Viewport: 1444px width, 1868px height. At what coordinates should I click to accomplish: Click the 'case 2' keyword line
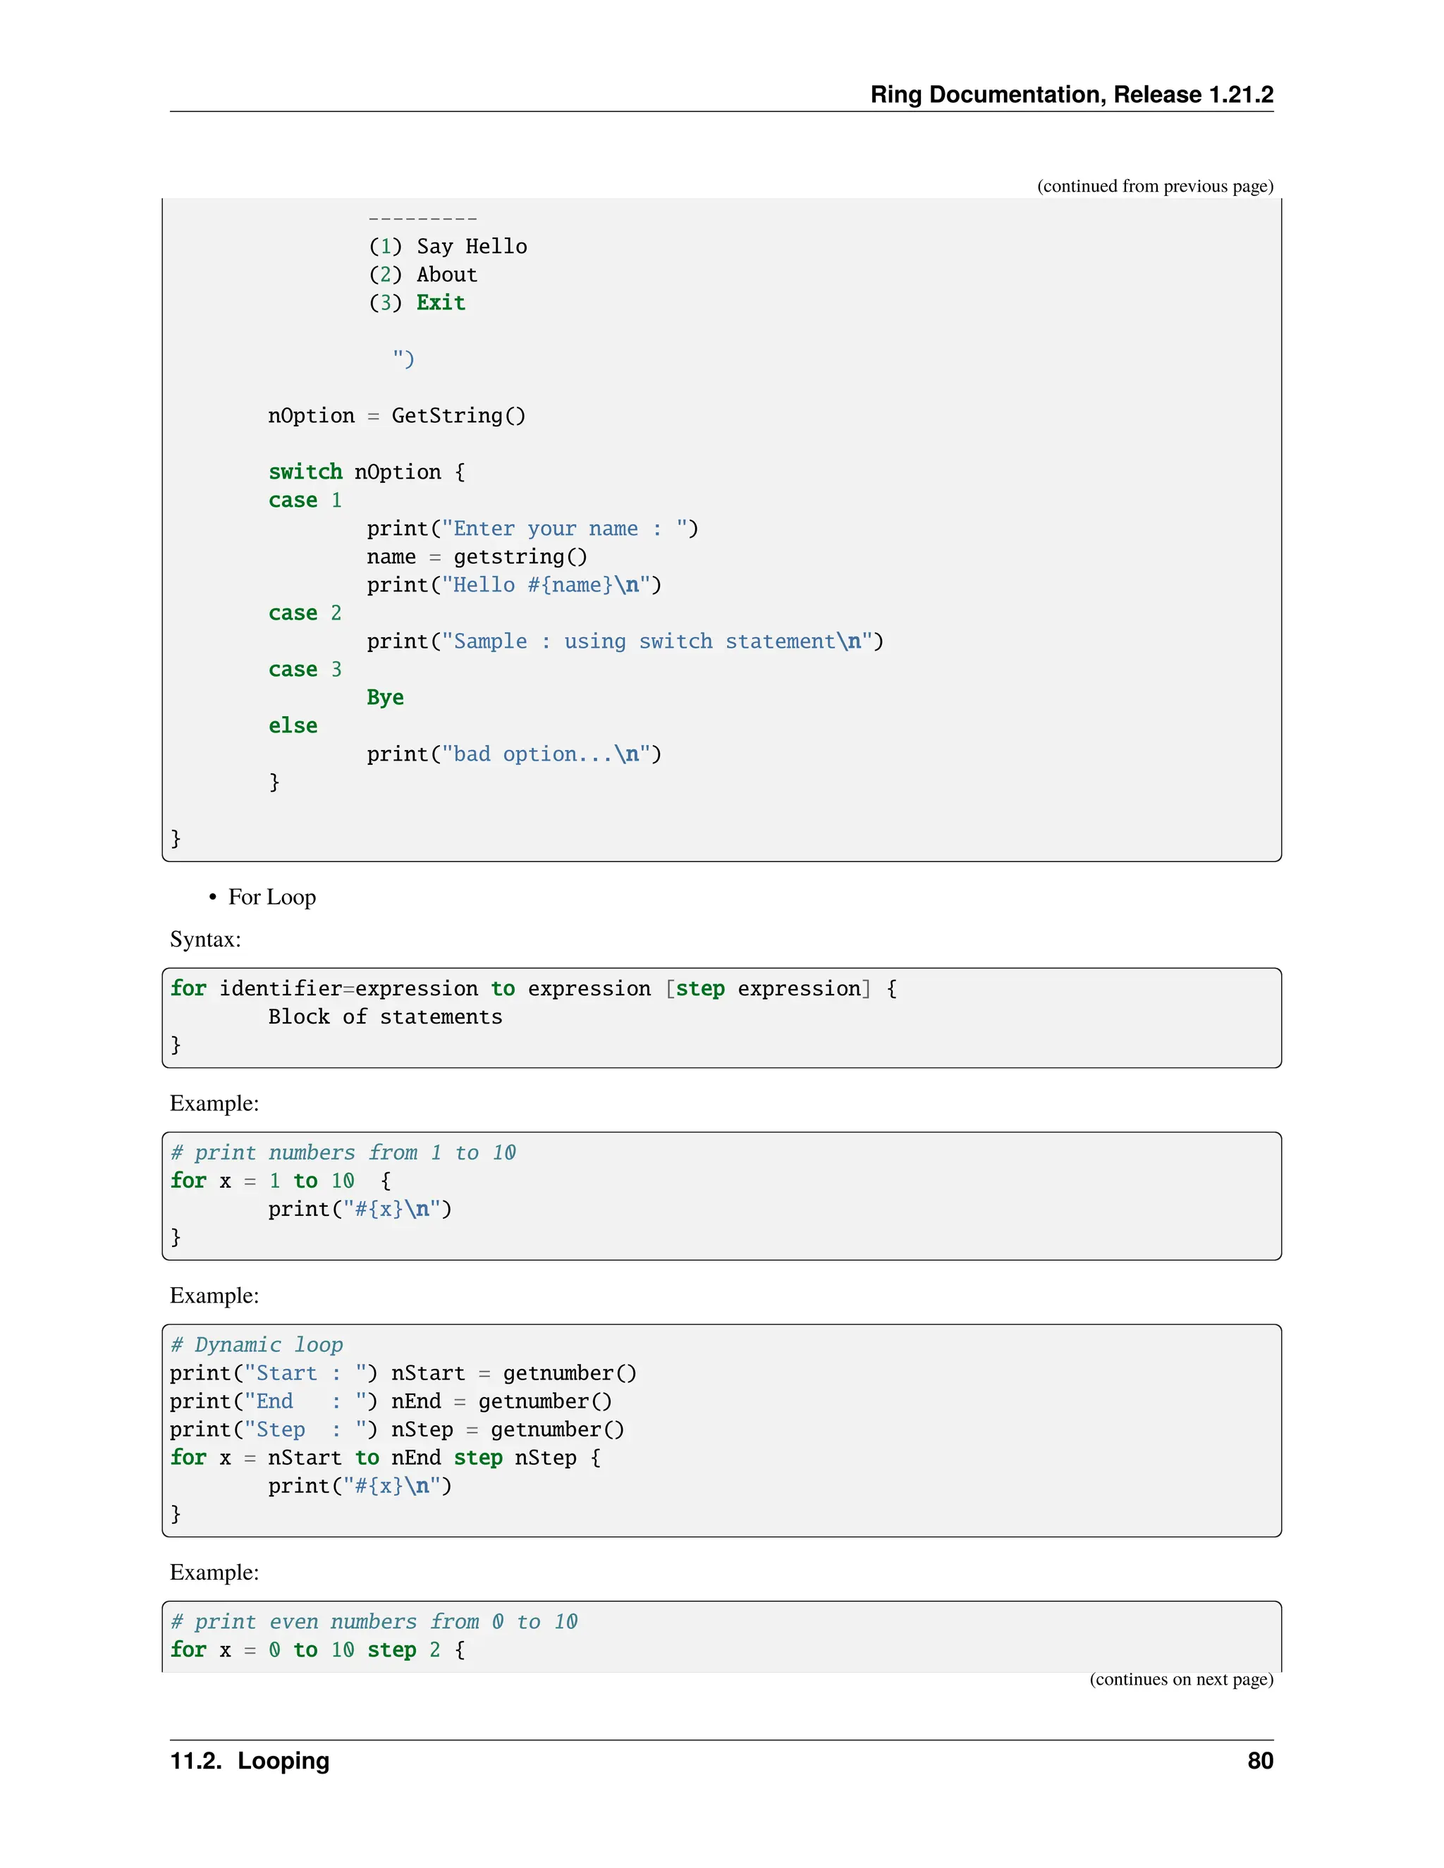(x=305, y=613)
